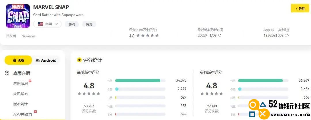The height and width of the screenshot is (120, 311).
Task: Click Card Battler with Superpowers subtitle
Action: [58, 15]
